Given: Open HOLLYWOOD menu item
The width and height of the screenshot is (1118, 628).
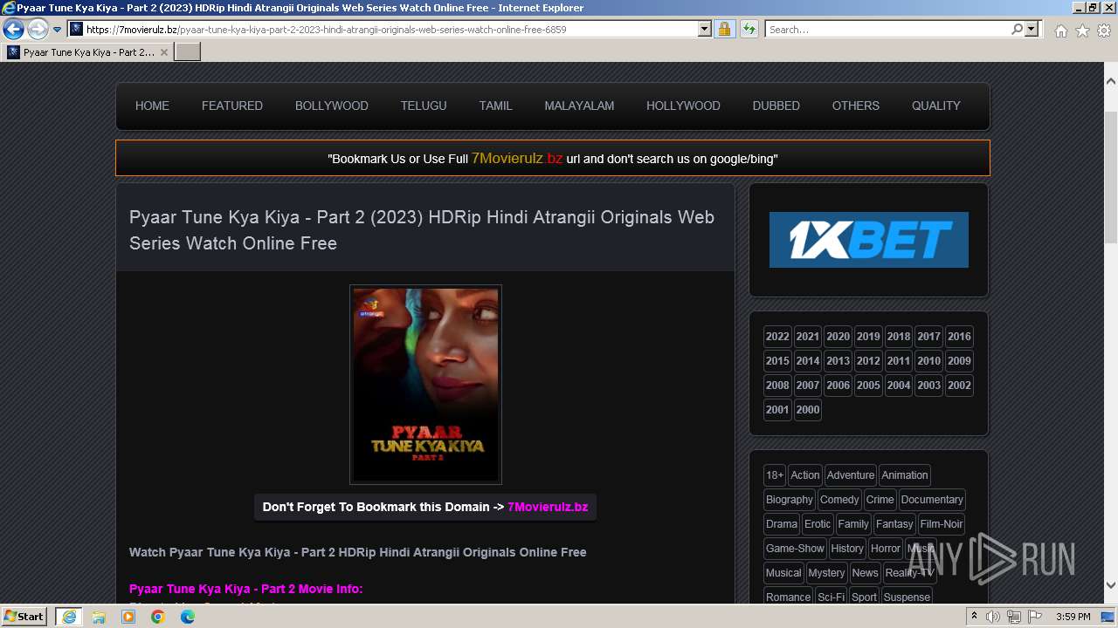Looking at the screenshot, I should (x=683, y=106).
